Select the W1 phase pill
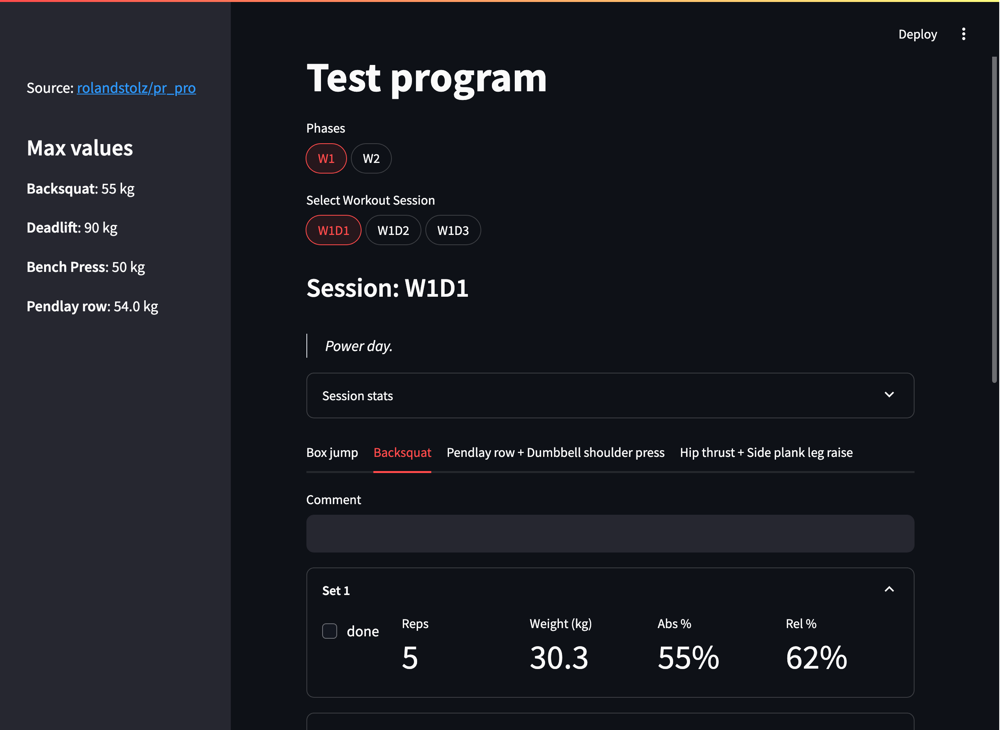The width and height of the screenshot is (1000, 730). tap(326, 158)
